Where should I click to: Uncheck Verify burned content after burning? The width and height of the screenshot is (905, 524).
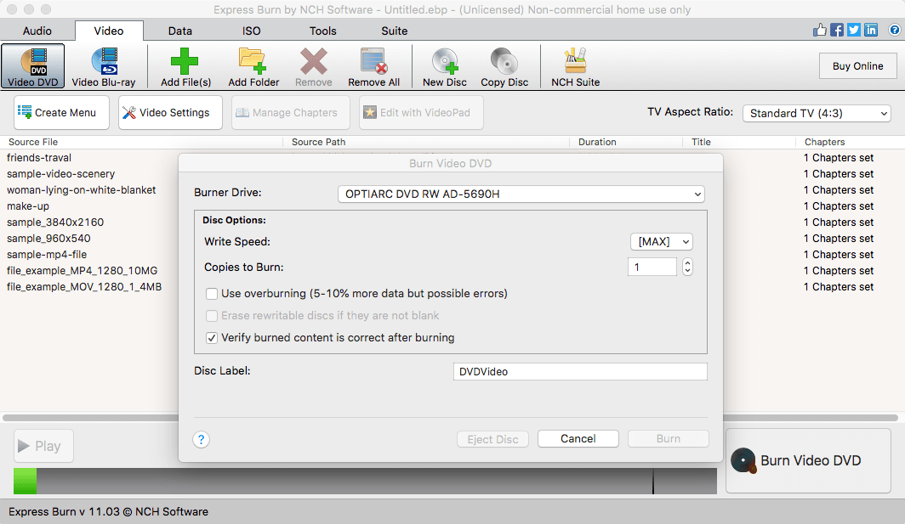[x=212, y=338]
